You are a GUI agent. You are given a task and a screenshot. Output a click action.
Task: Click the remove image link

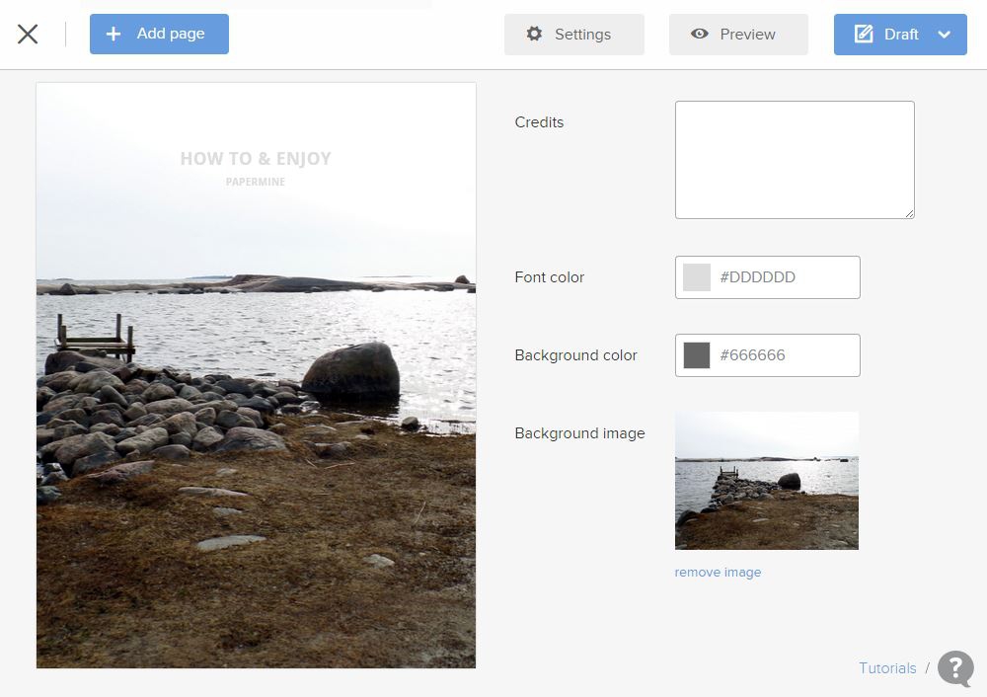[718, 573]
